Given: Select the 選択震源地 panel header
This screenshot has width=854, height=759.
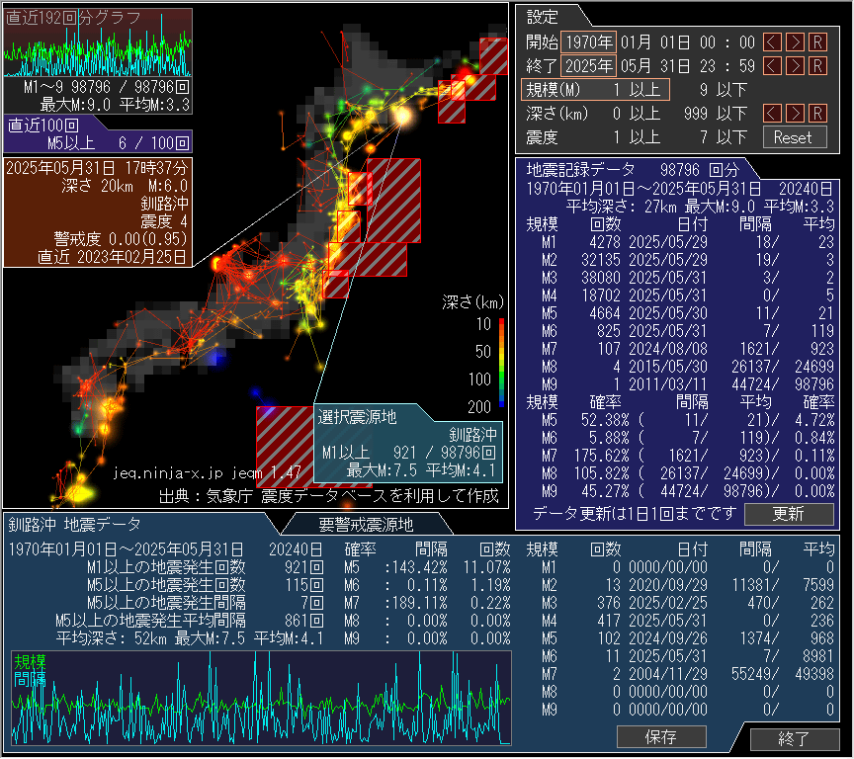Looking at the screenshot, I should [357, 418].
